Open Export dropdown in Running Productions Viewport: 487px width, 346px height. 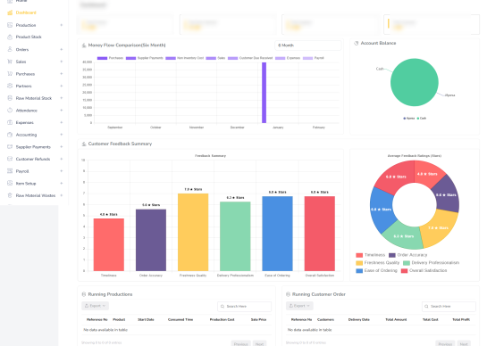pyautogui.click(x=95, y=306)
